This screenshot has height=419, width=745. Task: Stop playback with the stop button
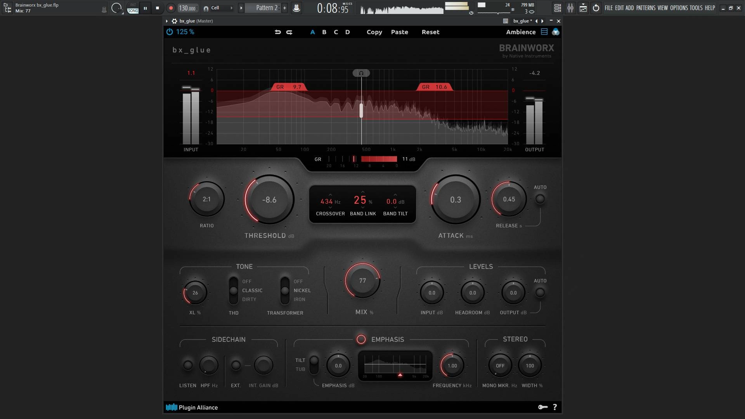click(x=157, y=8)
